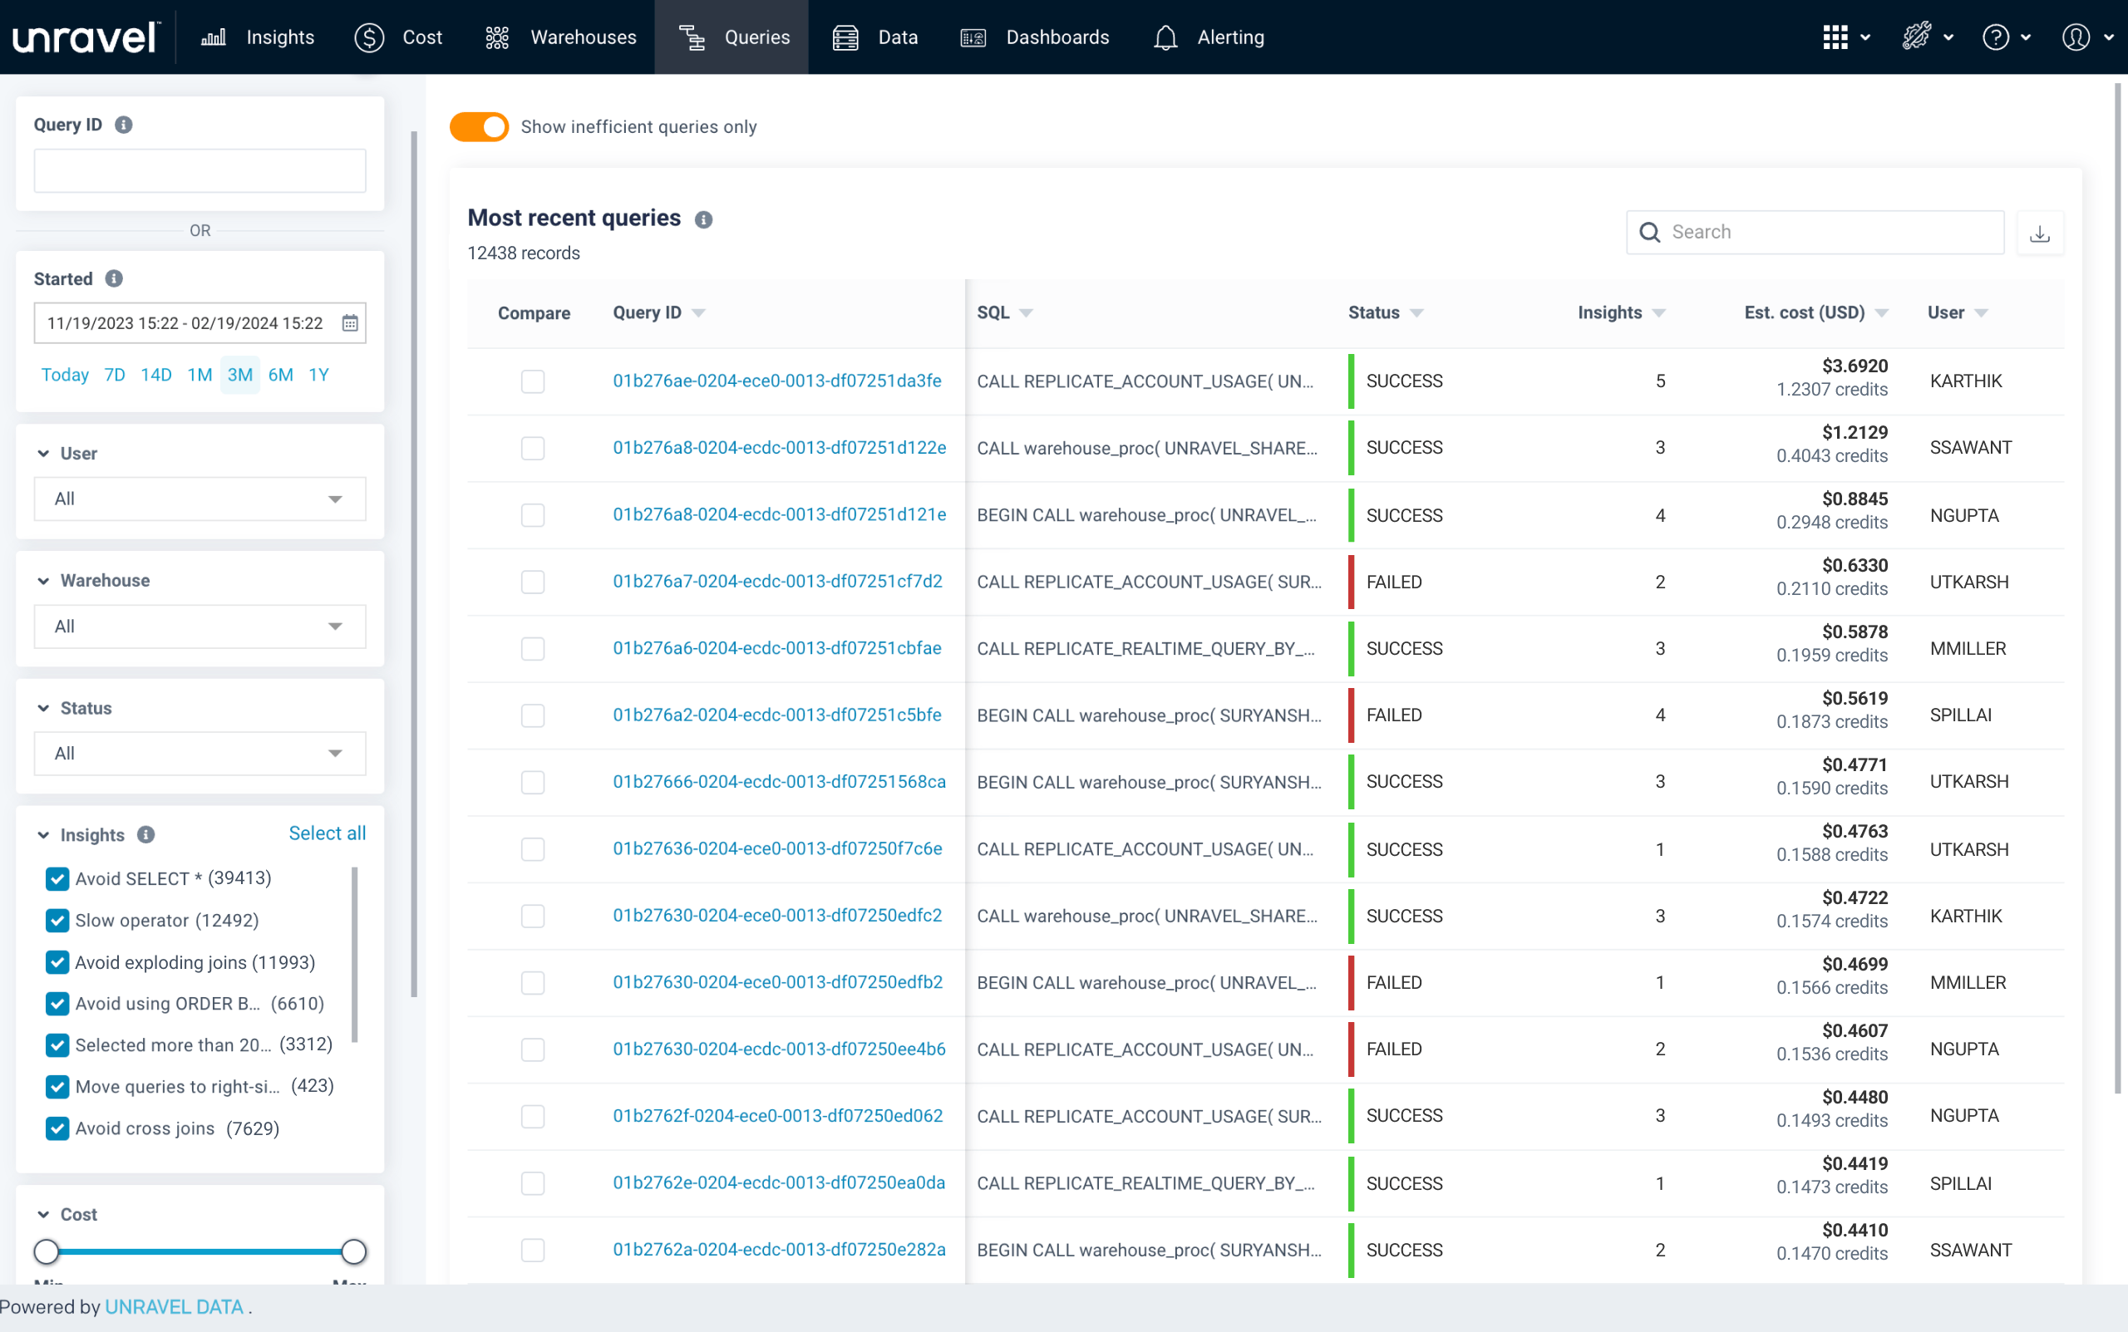Click the download icon next to Search
This screenshot has width=2128, height=1332.
point(2039,233)
